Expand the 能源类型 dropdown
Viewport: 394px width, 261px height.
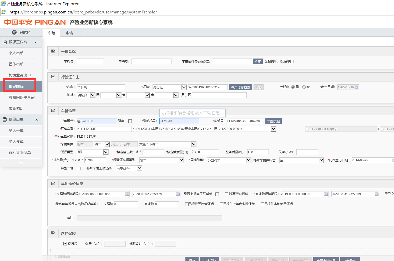[x=106, y=152]
